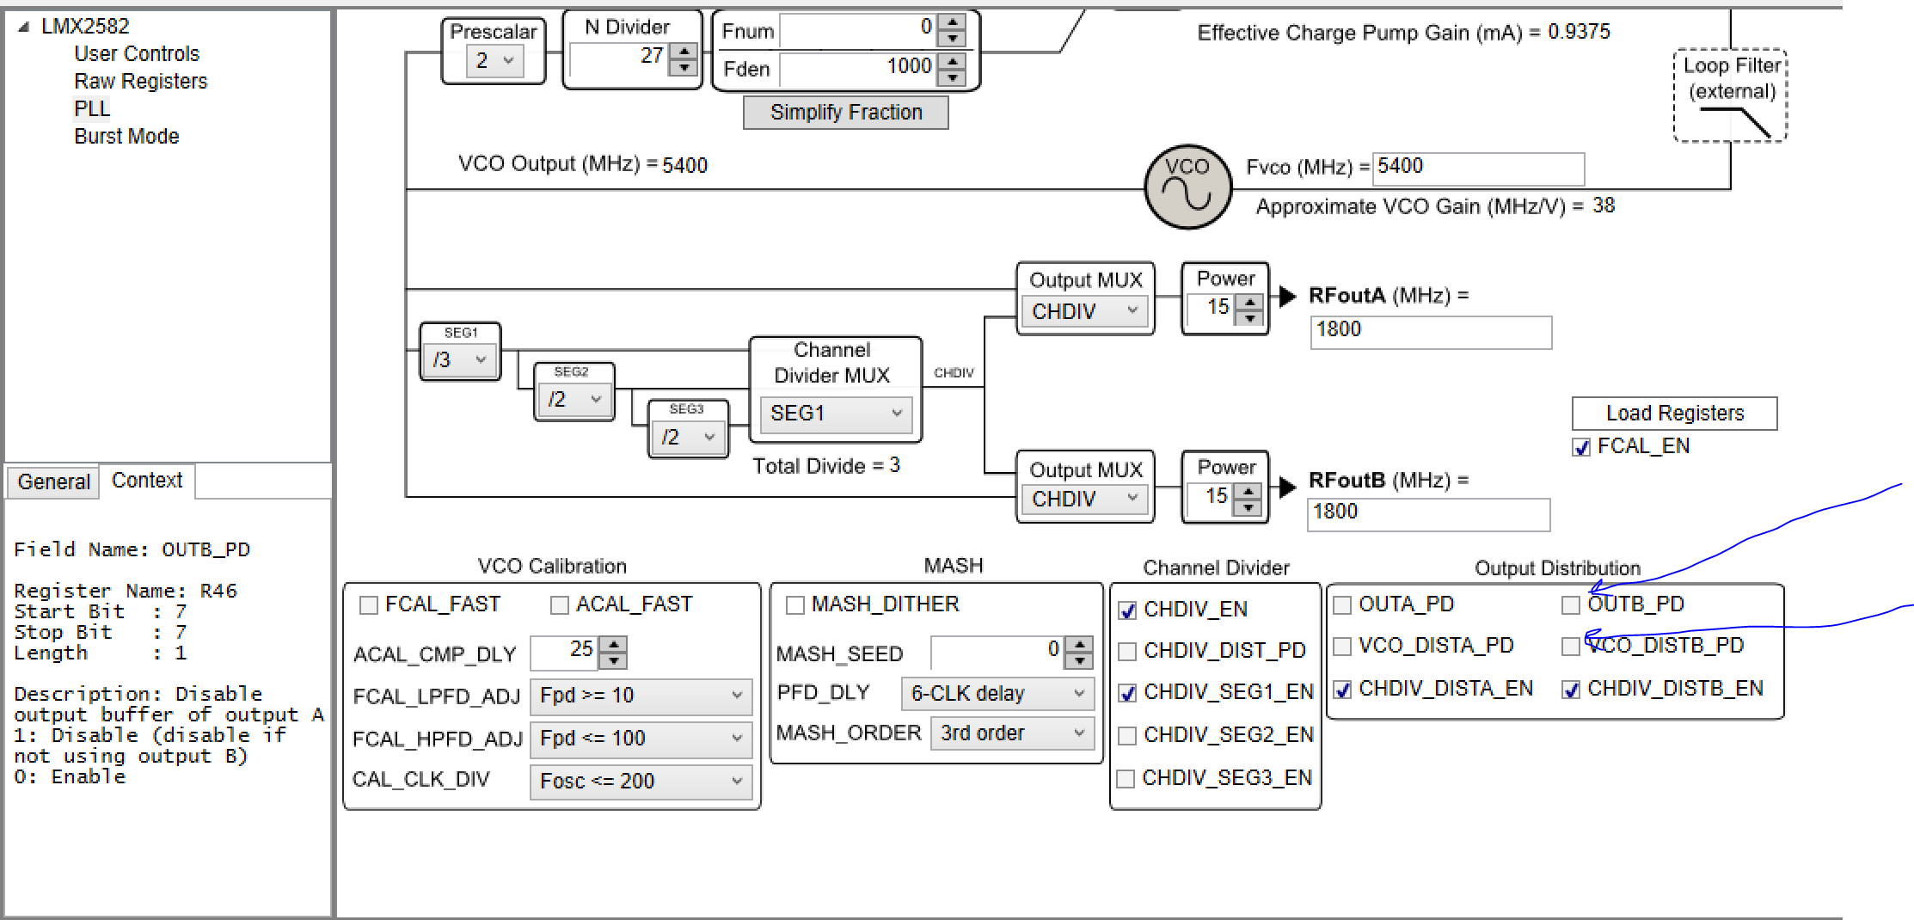Uncheck the CHDIV_DISTB_EN checkbox
Viewport: 1914px width, 920px height.
coord(1571,690)
